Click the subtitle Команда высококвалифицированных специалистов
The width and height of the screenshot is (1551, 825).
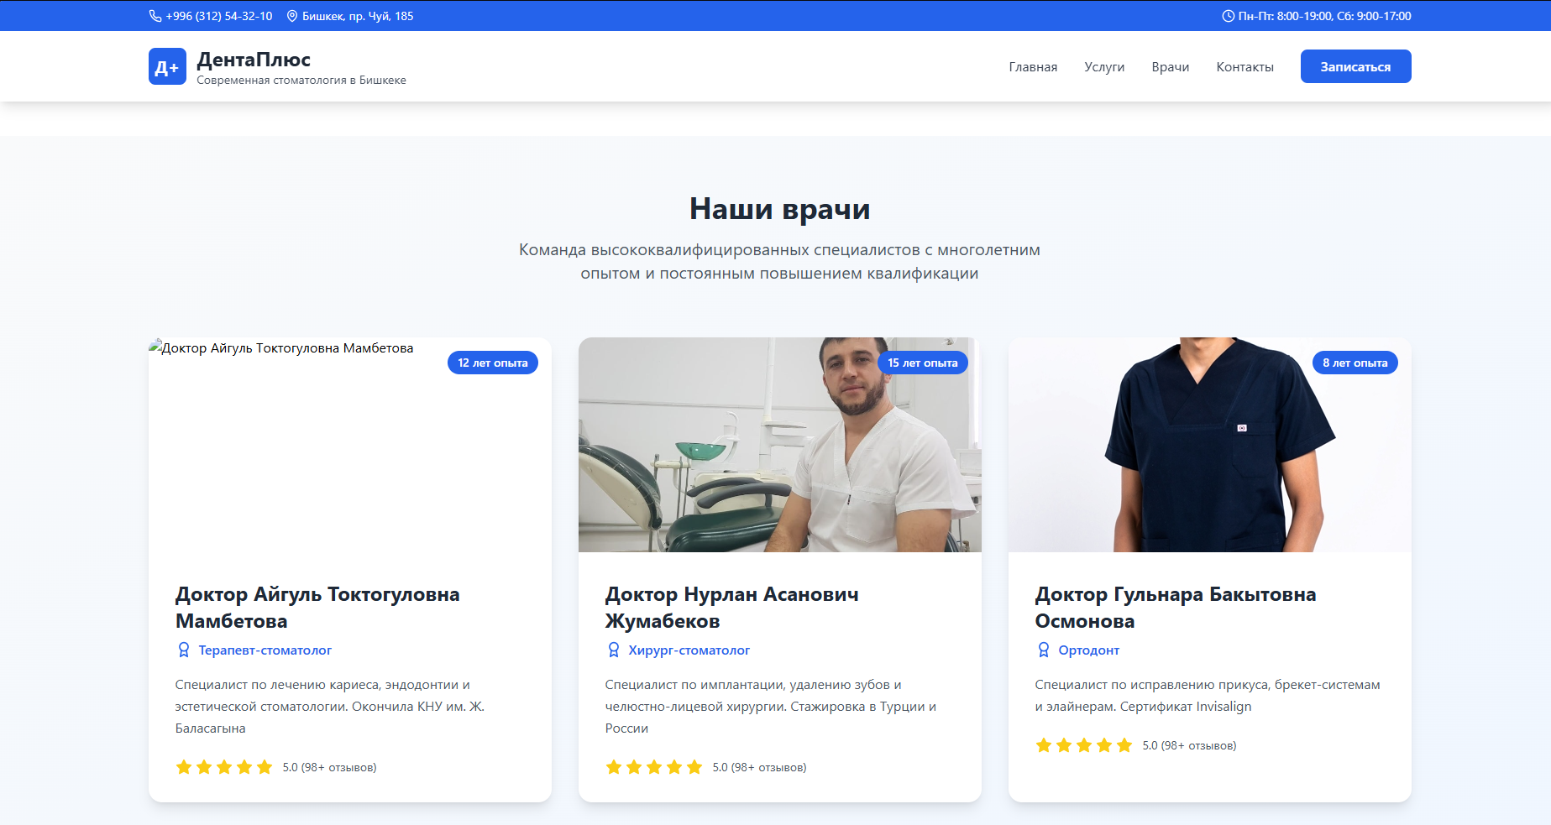coord(780,261)
